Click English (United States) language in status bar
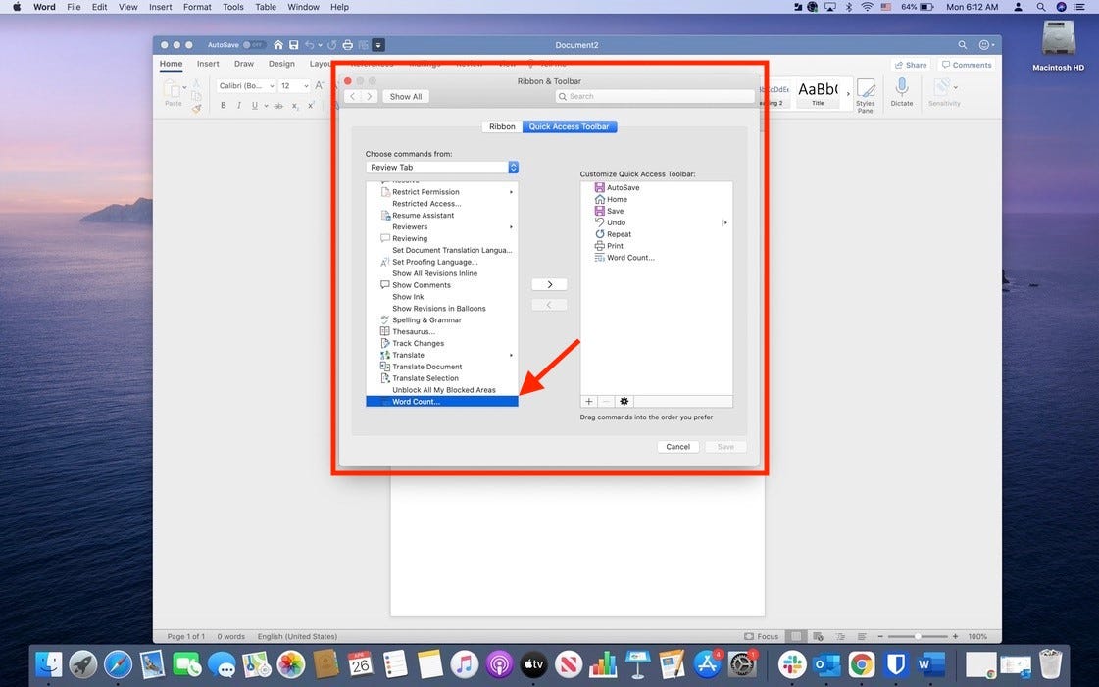 [x=297, y=637]
